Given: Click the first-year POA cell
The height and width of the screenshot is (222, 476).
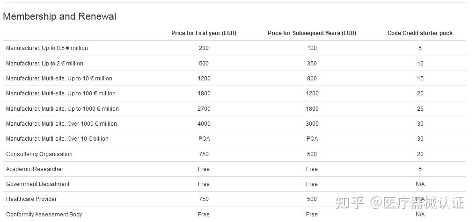Looking at the screenshot, I should pos(204,139).
